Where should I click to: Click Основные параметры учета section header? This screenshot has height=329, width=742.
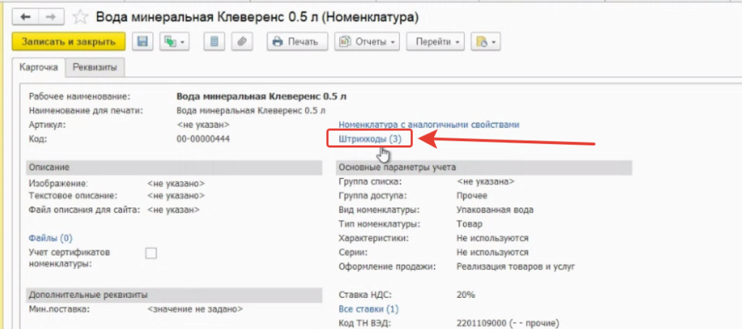pyautogui.click(x=483, y=168)
